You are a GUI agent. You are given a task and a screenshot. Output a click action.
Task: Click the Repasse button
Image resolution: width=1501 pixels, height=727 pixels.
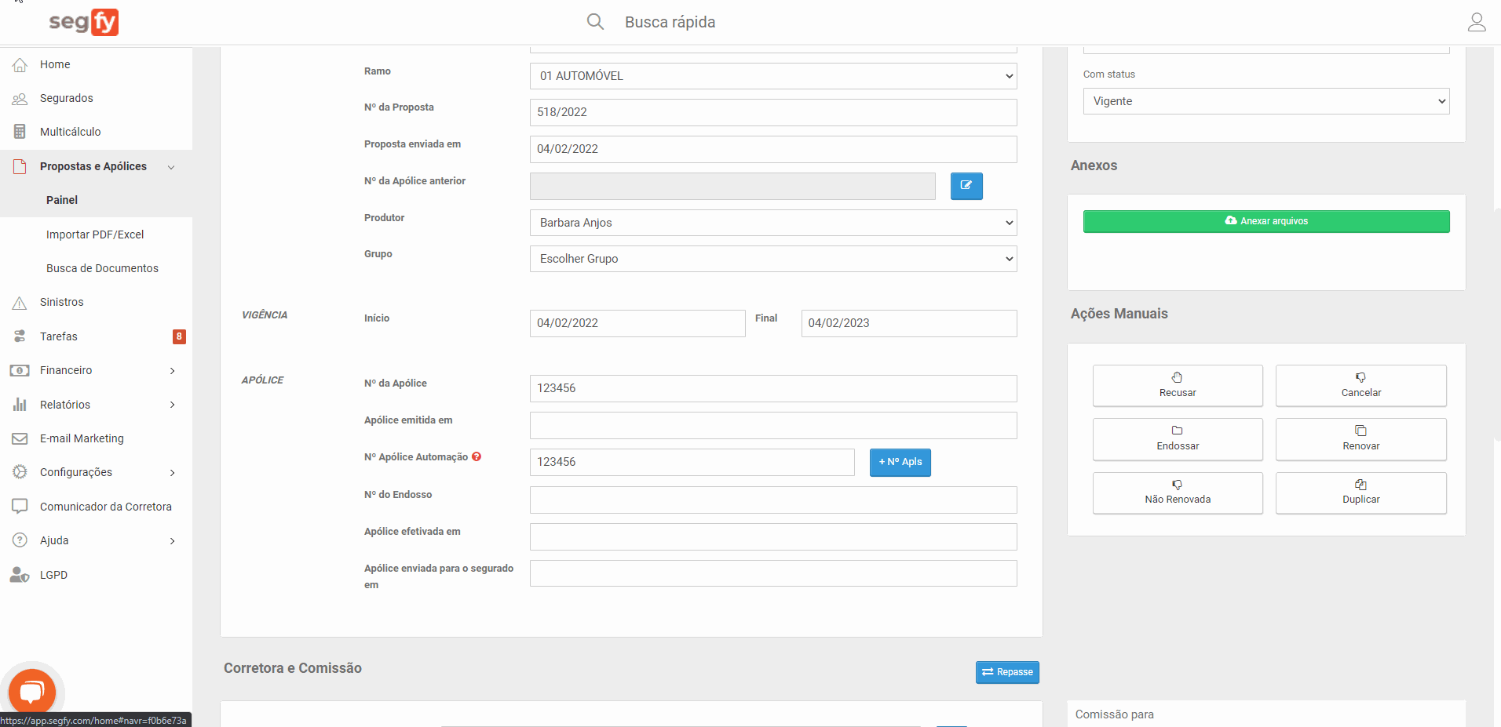pos(1007,672)
